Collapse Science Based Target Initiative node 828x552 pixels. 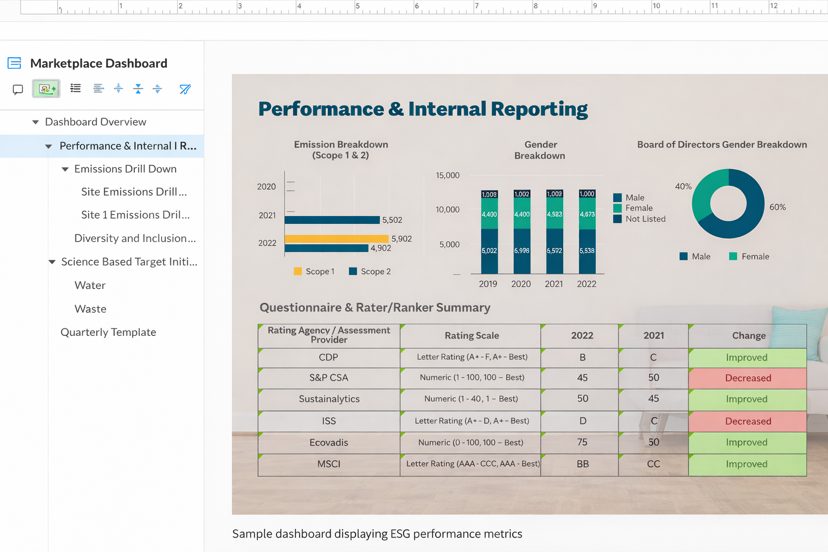point(52,262)
